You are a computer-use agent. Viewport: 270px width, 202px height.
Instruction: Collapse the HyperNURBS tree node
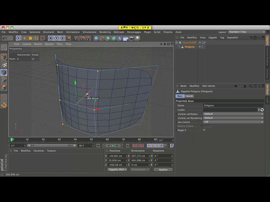point(176,43)
